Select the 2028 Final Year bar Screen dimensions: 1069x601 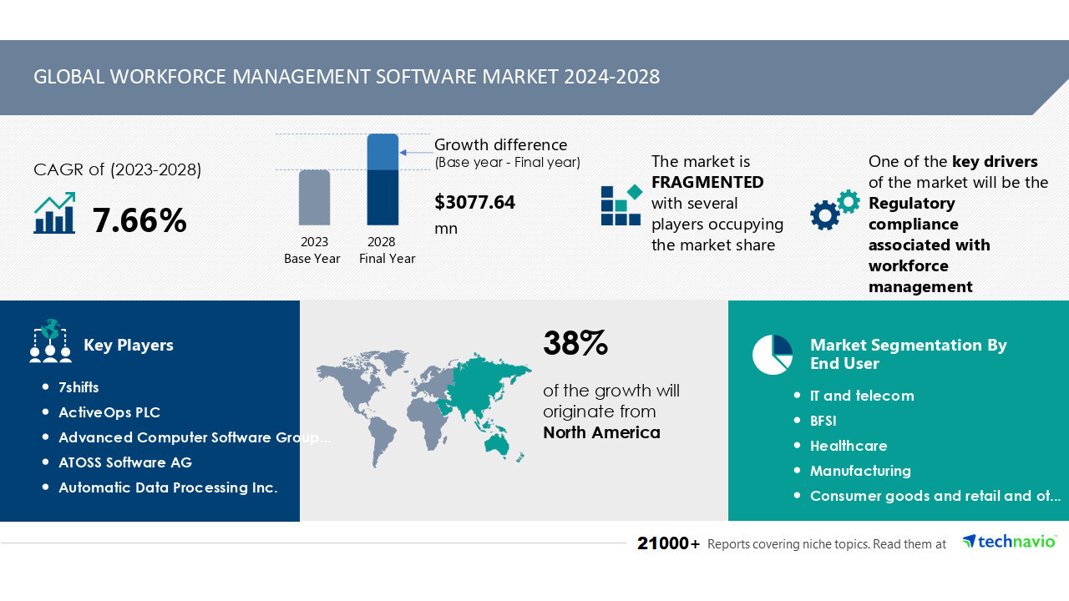[383, 179]
